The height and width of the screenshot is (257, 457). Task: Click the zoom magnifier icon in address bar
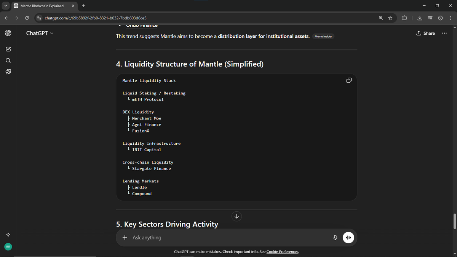coord(381,18)
